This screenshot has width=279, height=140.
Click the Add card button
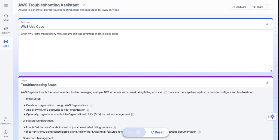coord(239,7)
